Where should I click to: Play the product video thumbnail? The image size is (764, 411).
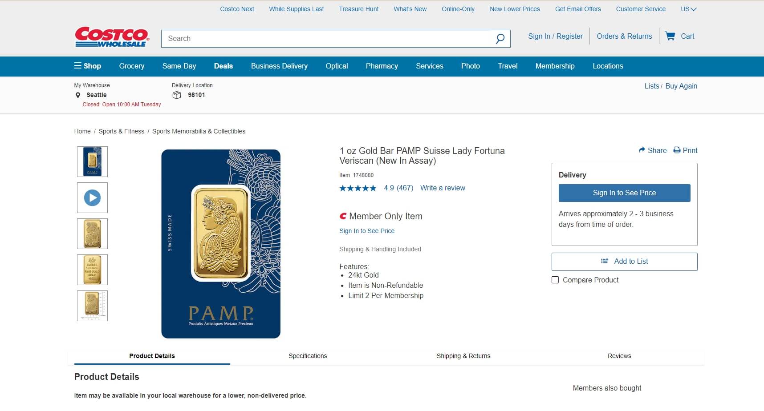click(x=92, y=197)
